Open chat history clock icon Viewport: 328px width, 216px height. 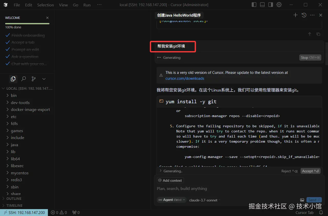tap(304, 15)
